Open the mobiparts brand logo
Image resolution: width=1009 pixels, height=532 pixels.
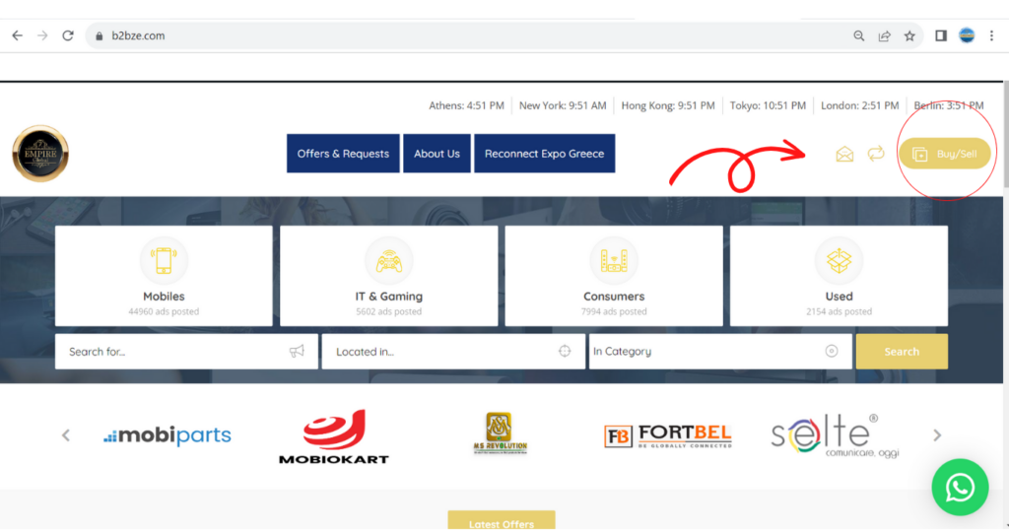[168, 435]
